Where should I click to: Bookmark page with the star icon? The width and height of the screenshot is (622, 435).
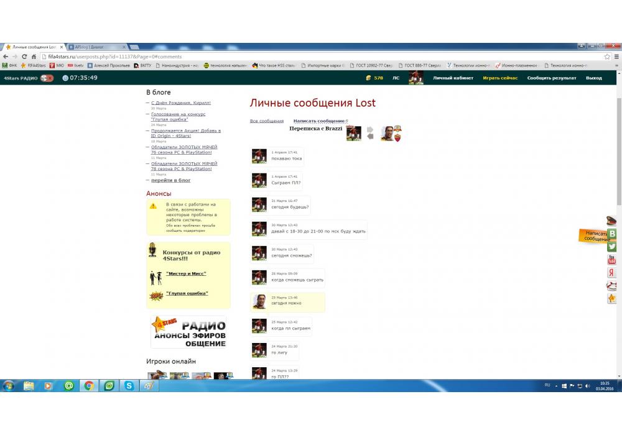(x=607, y=57)
